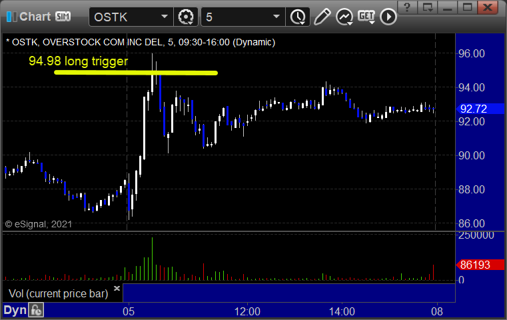507x320 pixels.
Task: Click the 86.00 price axis label
Action: (x=472, y=223)
